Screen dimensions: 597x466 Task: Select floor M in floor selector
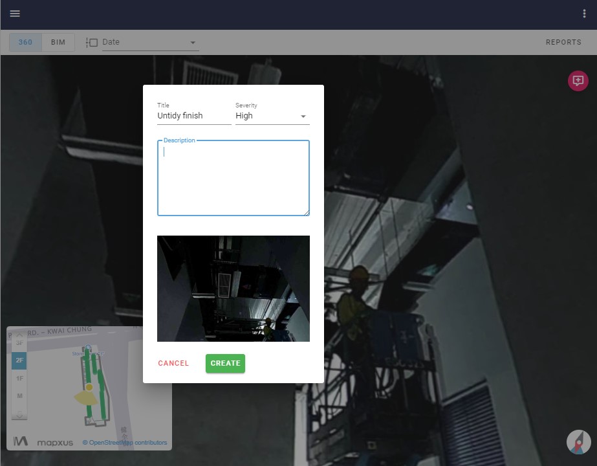pyautogui.click(x=19, y=395)
